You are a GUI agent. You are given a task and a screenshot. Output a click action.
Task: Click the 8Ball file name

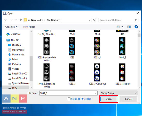click(97, 34)
